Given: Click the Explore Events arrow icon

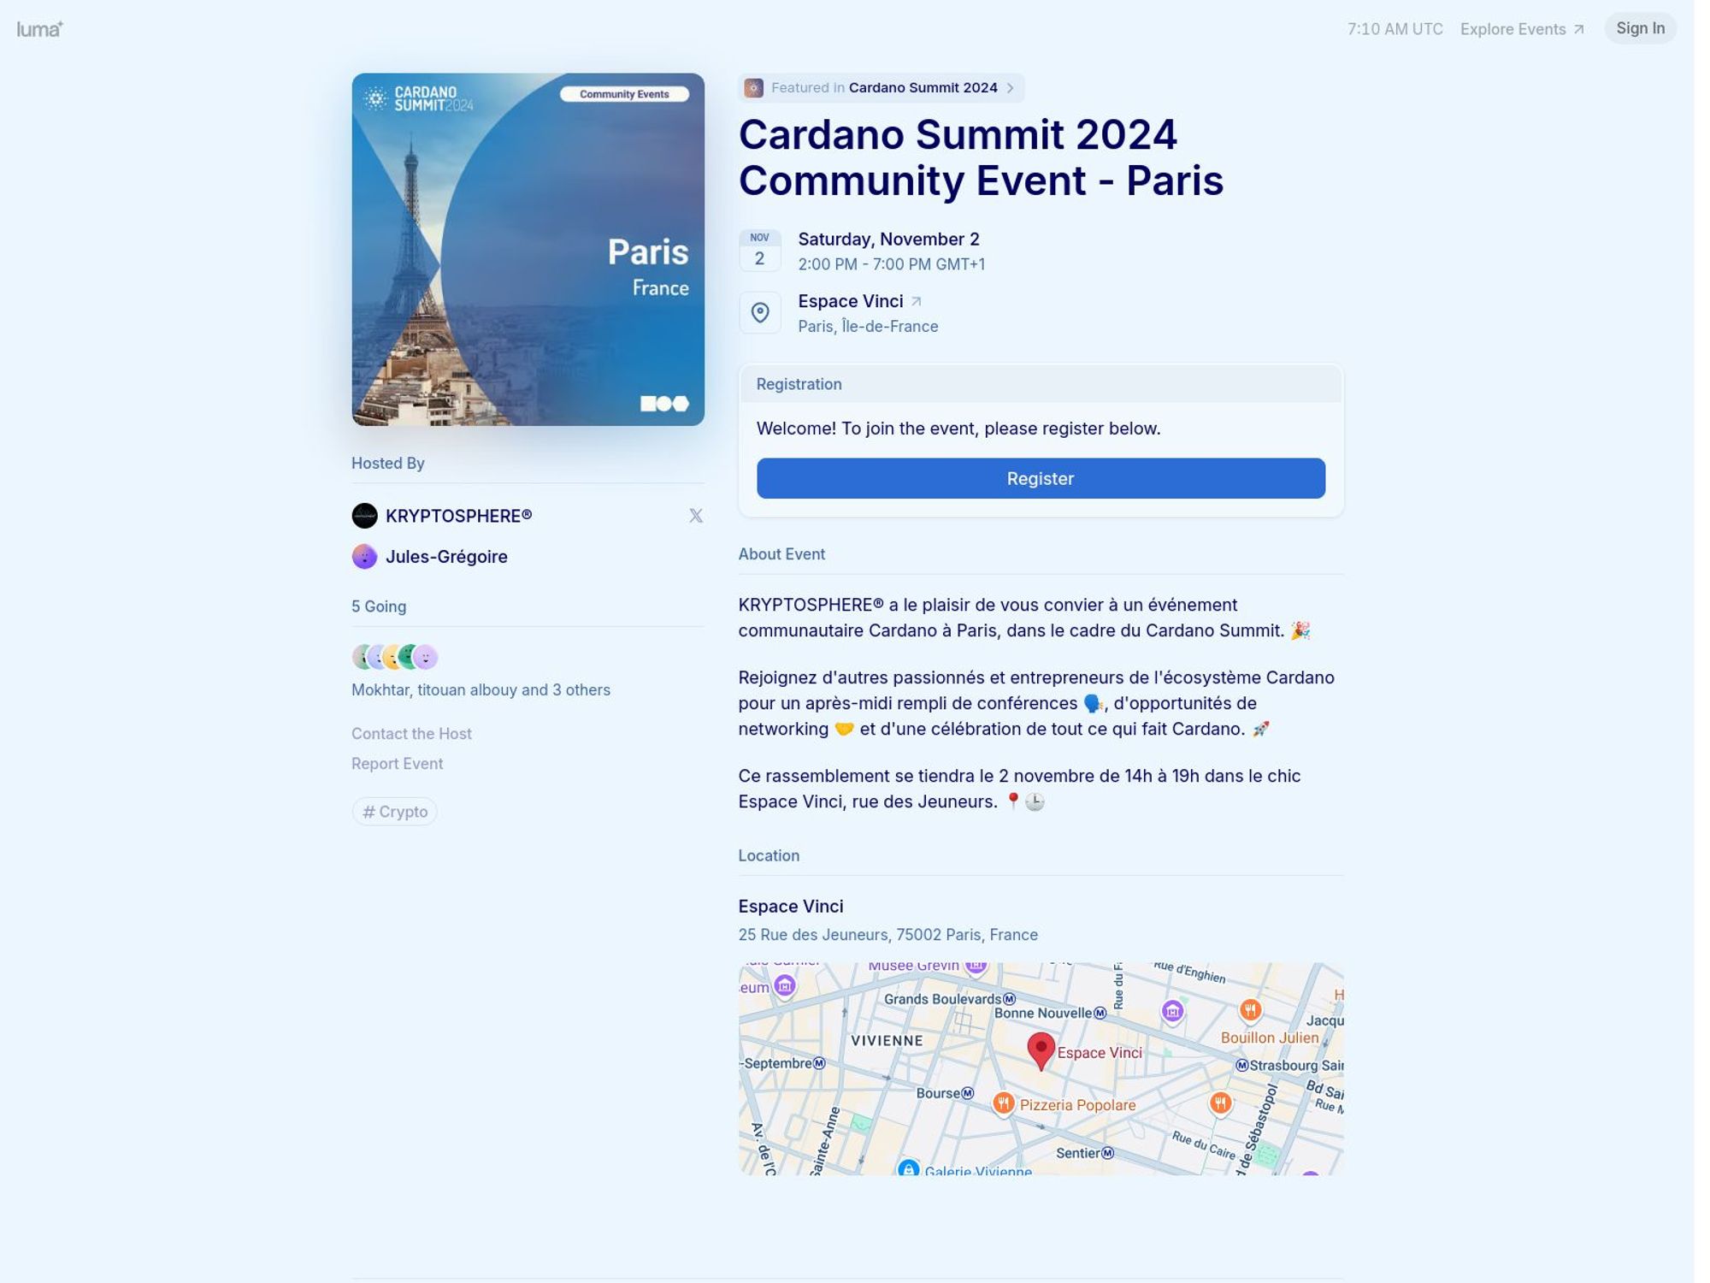Looking at the screenshot, I should coord(1579,28).
